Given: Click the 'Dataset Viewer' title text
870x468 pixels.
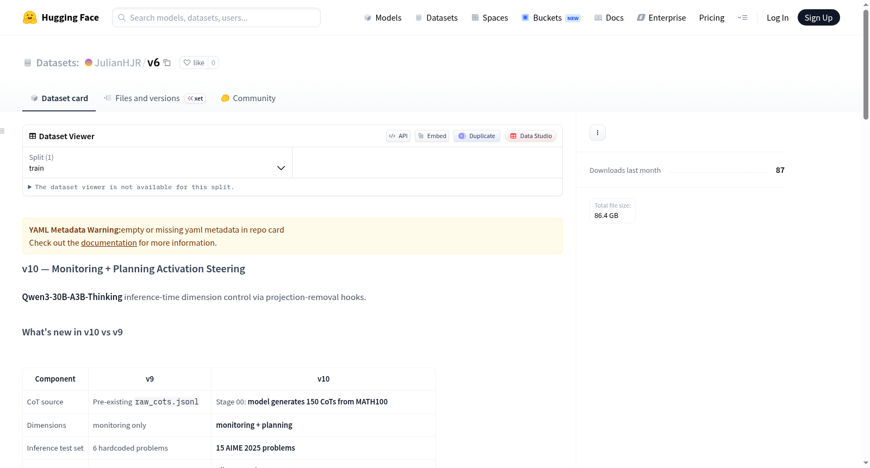Looking at the screenshot, I should [67, 136].
